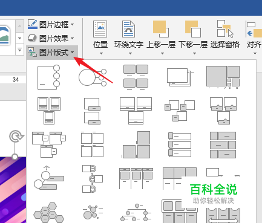Viewport: 262px width, 223px height.
Task: Expand the 下移一层 dropdown arrow
Action: coord(194,53)
